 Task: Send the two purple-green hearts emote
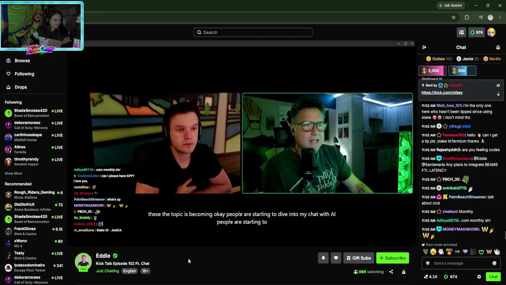click(457, 252)
